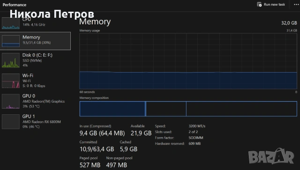Click the Wi-Fi mini graph thumbnail
Viewport: 300px width, 170px height.
(11, 81)
